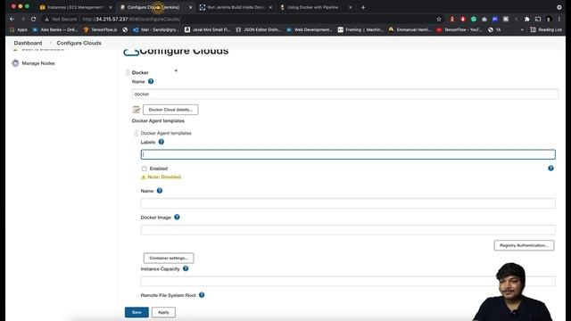Open JSON Editor Online bookmark
The width and height of the screenshot is (571, 321).
(259, 29)
